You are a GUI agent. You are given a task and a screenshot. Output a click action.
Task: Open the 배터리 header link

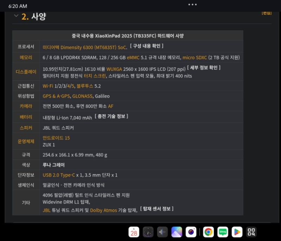tap(26, 117)
